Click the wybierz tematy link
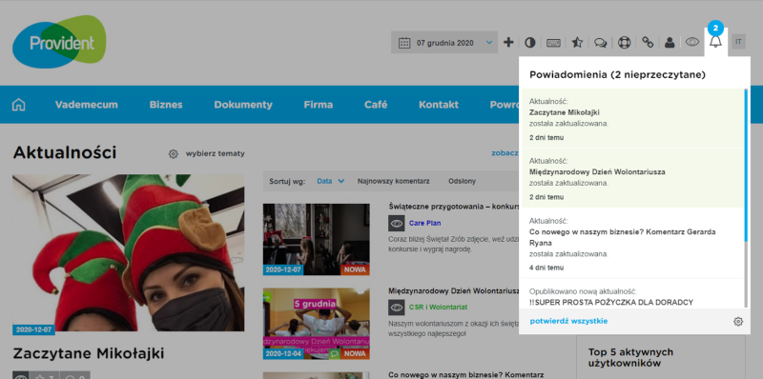The height and width of the screenshot is (379, 763). 216,153
